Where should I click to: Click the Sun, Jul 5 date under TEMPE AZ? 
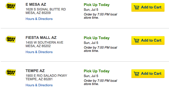coord(91,76)
